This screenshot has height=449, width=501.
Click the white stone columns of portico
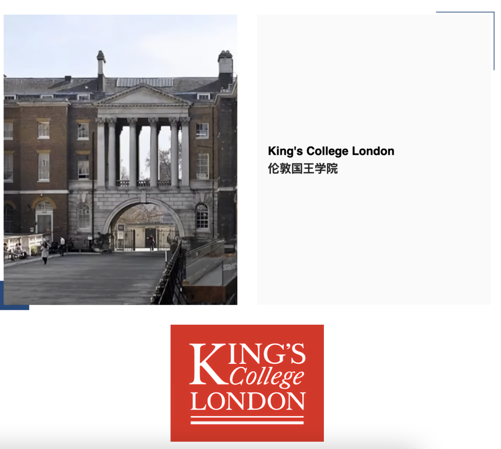click(143, 152)
